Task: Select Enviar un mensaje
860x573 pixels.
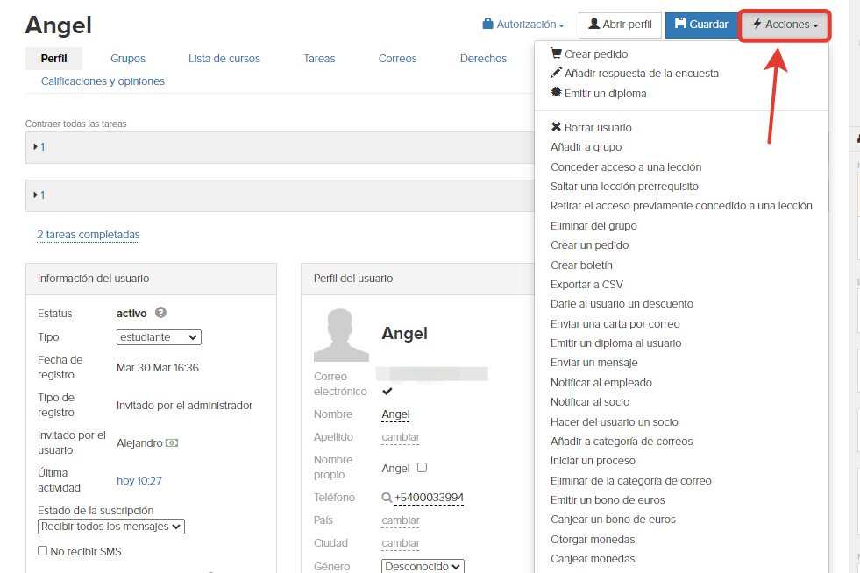Action: tap(594, 363)
